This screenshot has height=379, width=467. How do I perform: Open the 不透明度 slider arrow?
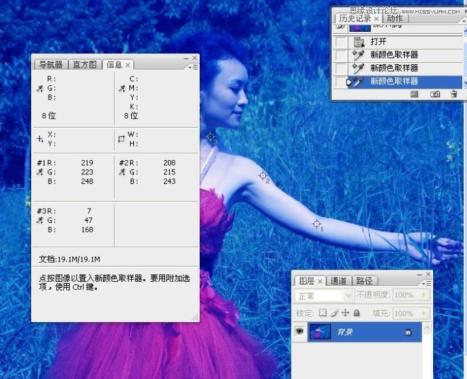[424, 295]
